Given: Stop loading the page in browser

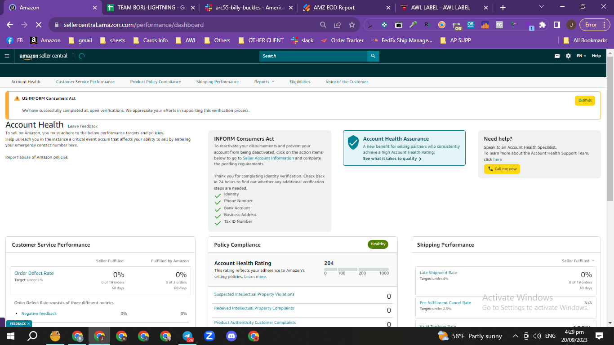Looking at the screenshot, I should 39,25.
